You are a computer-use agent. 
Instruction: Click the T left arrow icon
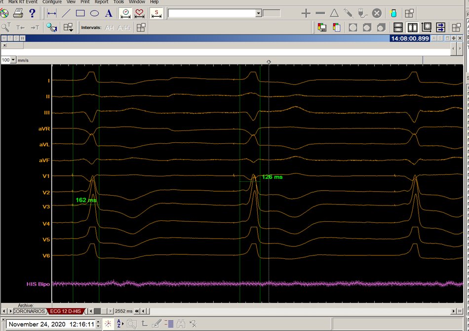20,28
